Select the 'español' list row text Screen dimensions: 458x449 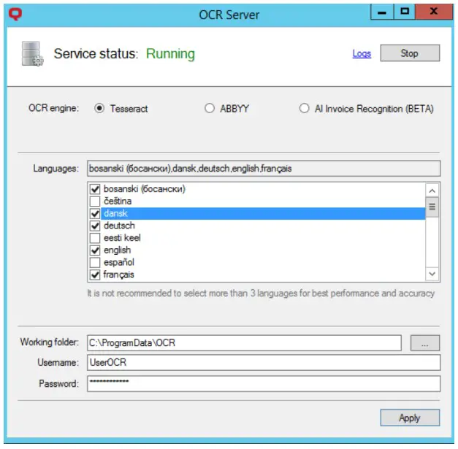[x=119, y=262]
